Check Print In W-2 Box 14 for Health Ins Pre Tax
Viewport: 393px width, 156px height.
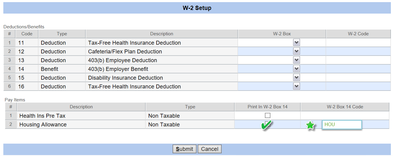pos(268,116)
